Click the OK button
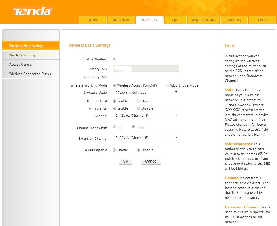The image size is (277, 226). click(125, 161)
